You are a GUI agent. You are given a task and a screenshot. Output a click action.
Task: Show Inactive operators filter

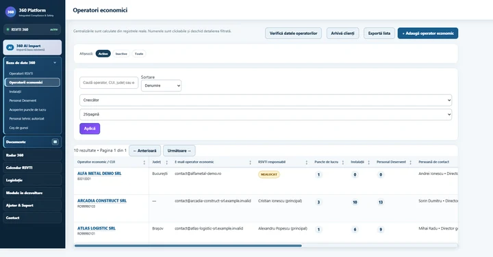[x=121, y=54]
